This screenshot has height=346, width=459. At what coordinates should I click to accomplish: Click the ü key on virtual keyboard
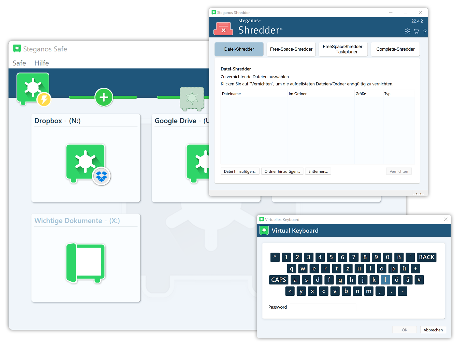[404, 268]
